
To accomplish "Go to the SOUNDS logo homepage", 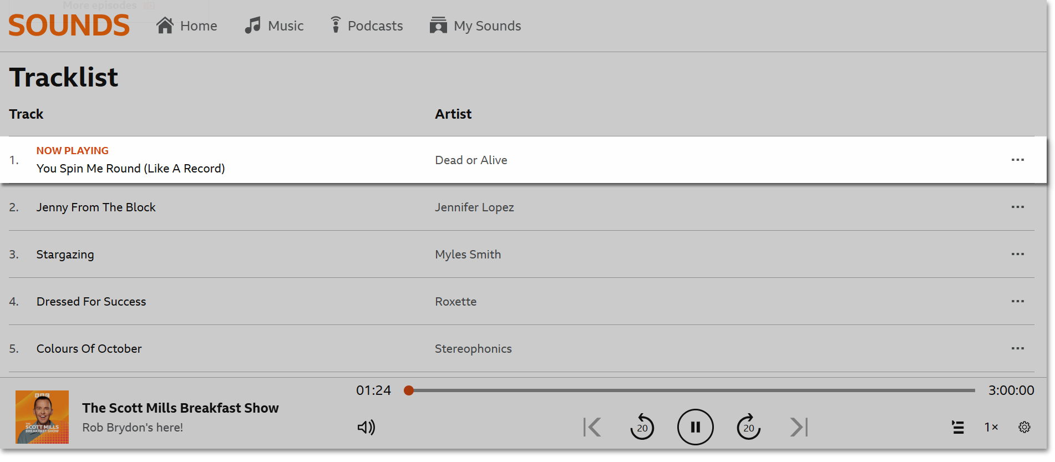I will 69,26.
